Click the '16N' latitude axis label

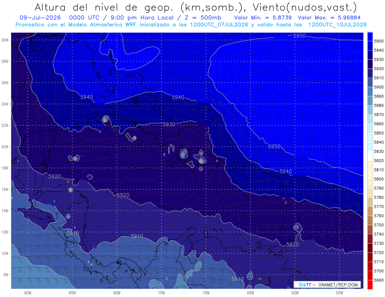[4, 189]
